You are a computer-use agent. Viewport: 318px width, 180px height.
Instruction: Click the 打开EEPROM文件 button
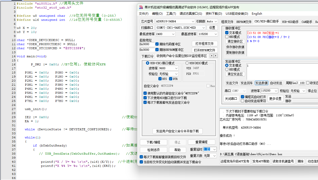[205, 50]
